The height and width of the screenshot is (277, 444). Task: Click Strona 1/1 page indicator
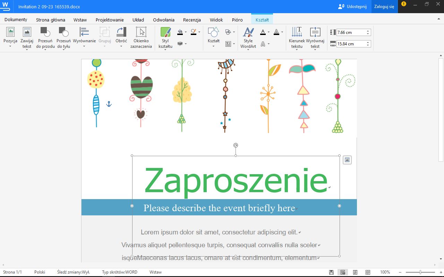click(12, 272)
